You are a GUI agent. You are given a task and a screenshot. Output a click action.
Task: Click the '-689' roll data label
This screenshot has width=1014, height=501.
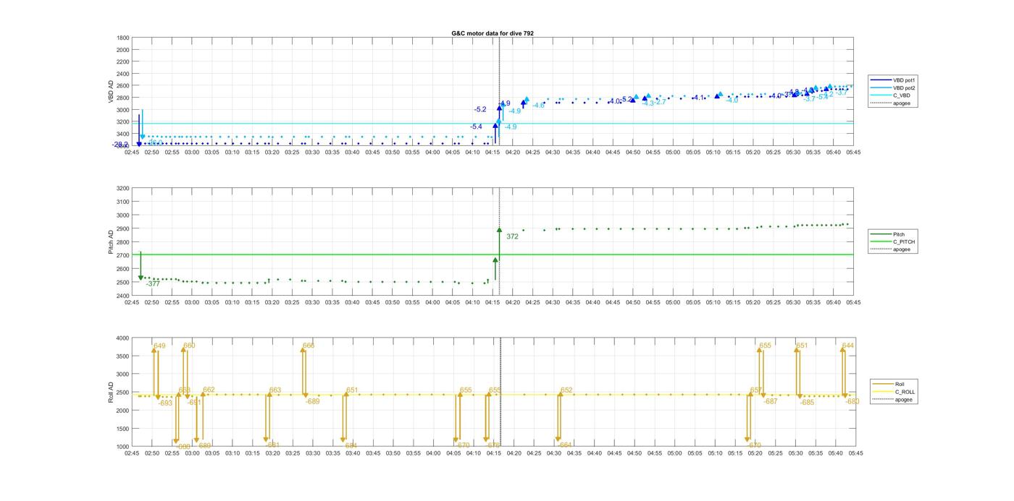(312, 401)
